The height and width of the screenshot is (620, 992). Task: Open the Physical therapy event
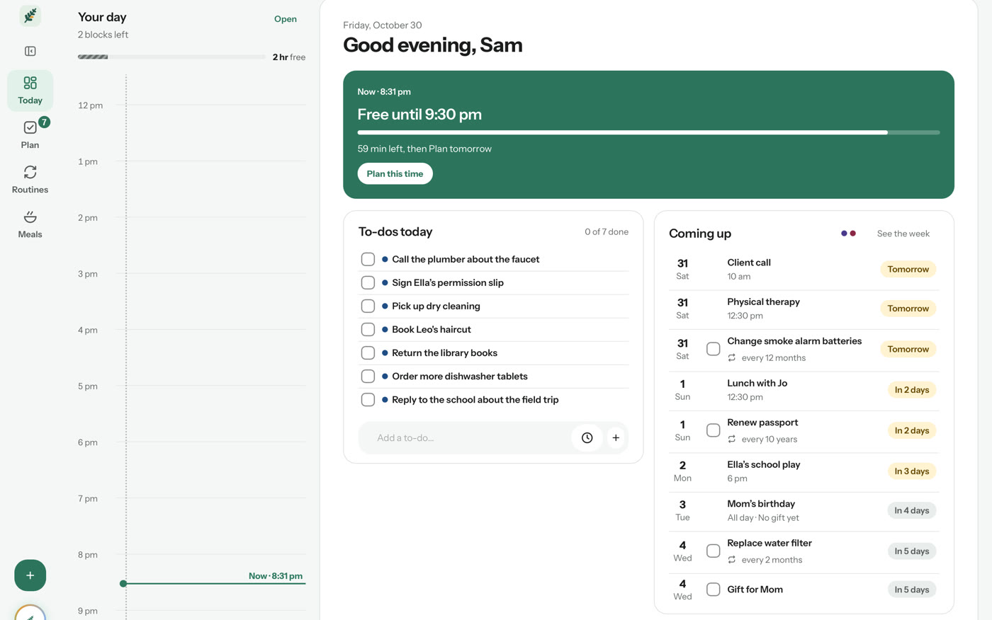[x=804, y=309]
